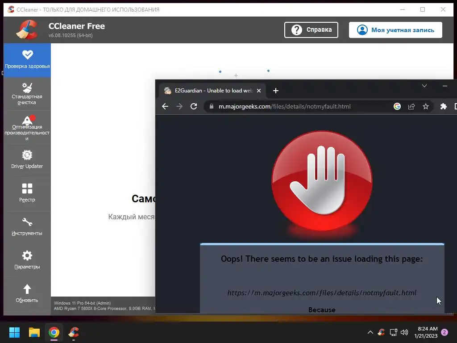457x343 pixels.
Task: Click the Справка help button
Action: (x=311, y=30)
